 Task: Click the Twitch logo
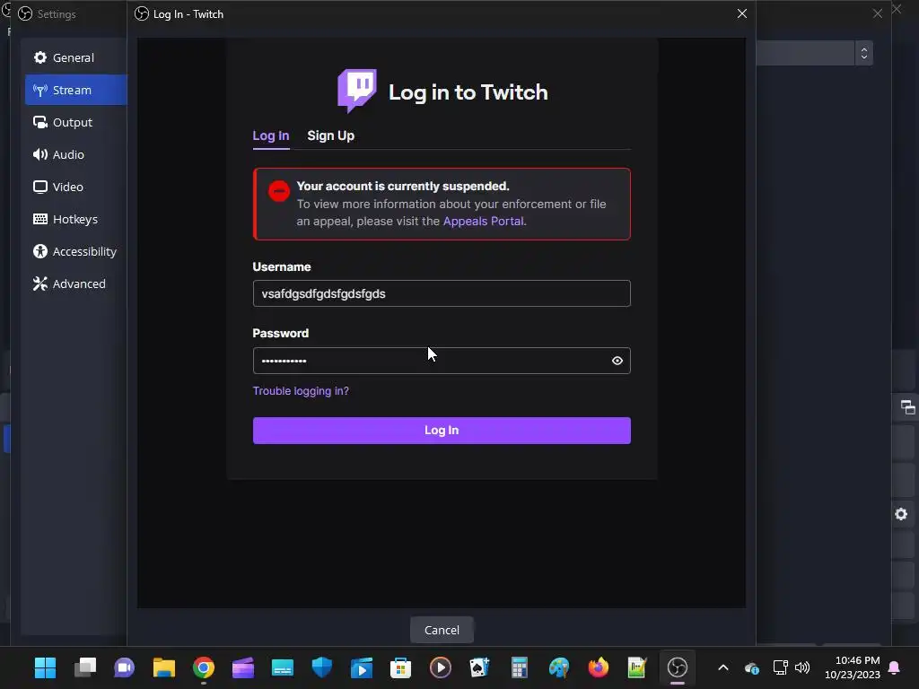pyautogui.click(x=357, y=91)
